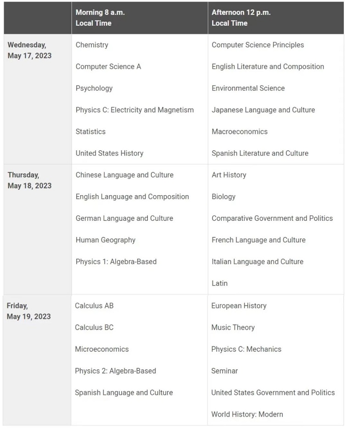The image size is (347, 428).
Task: Click the Human Geography entry
Action: 106,240
